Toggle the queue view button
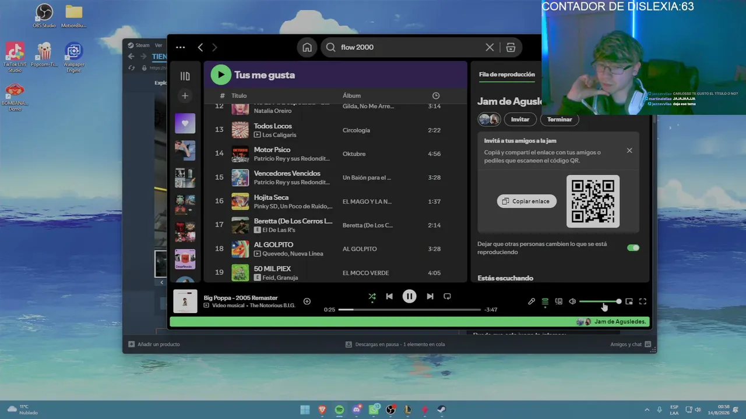This screenshot has width=746, height=419. pos(545,301)
